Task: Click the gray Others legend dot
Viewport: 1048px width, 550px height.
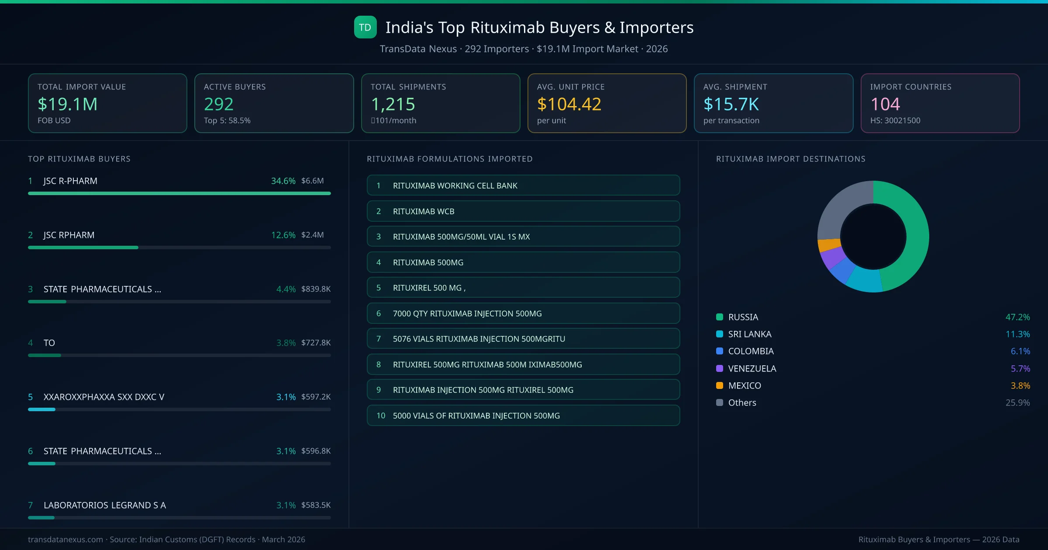Action: click(720, 402)
